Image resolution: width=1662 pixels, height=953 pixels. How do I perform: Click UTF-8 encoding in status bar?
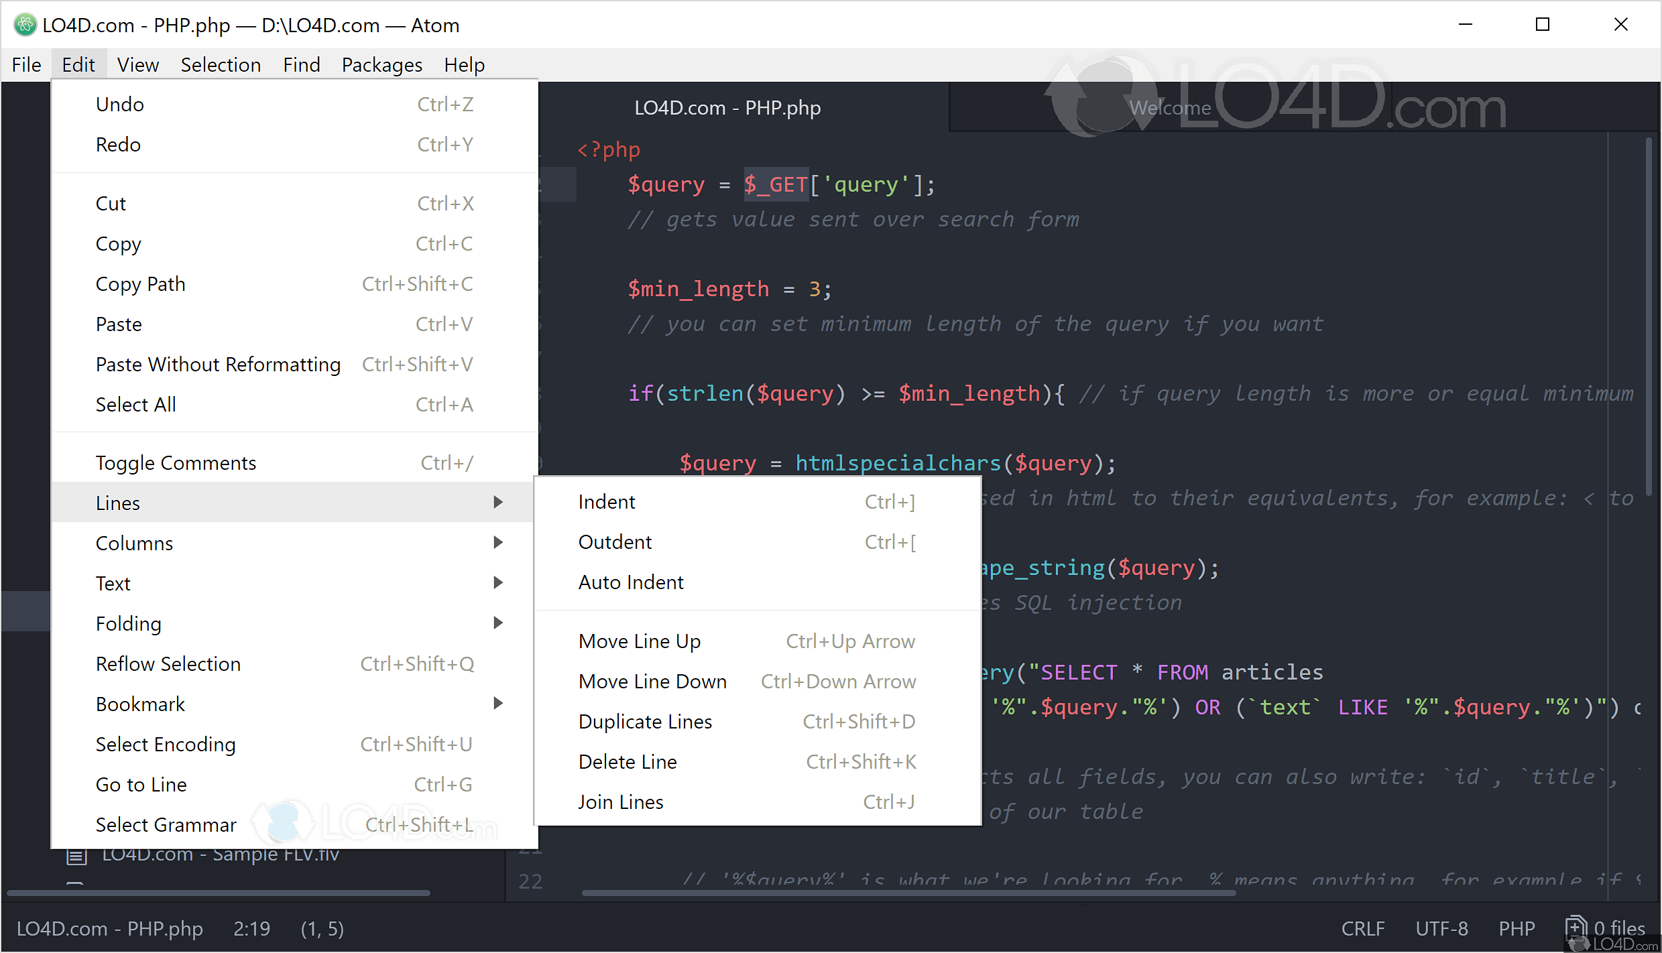[x=1441, y=928]
